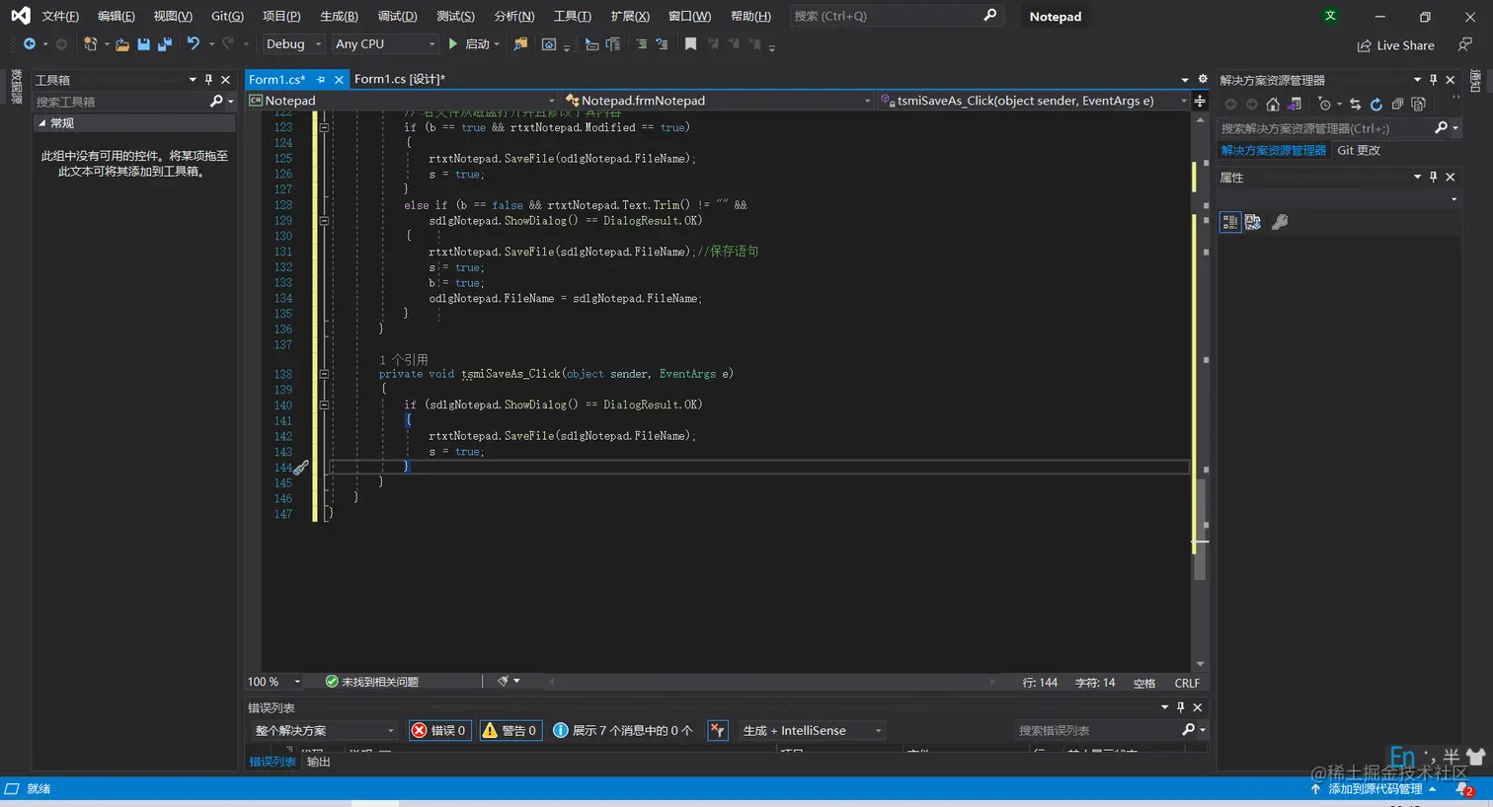Toggle the 错误 0 errors filter

tap(439, 730)
